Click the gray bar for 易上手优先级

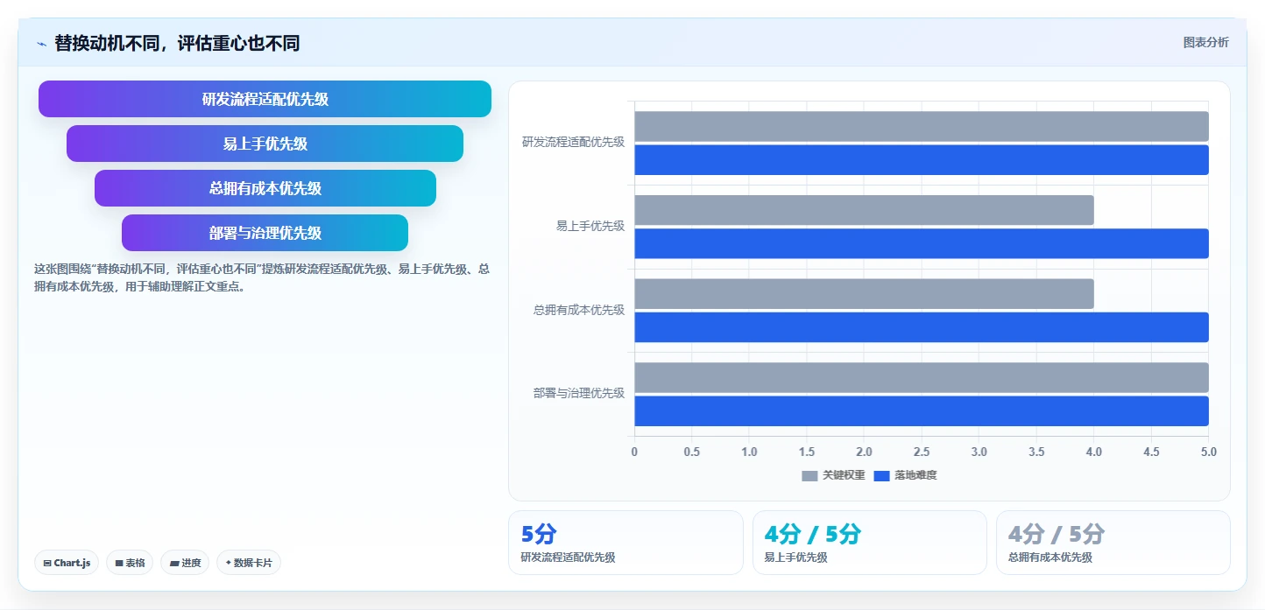point(864,210)
